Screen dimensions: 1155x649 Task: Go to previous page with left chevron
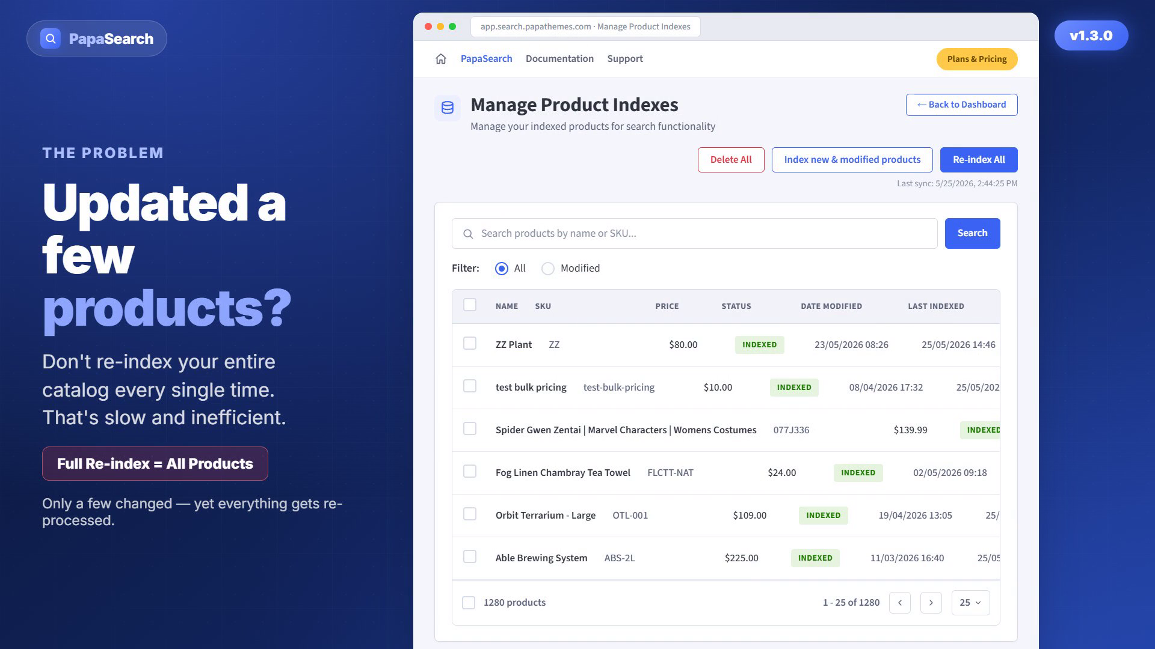[x=900, y=603]
